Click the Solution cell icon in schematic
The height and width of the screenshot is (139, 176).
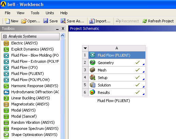pos(93,85)
